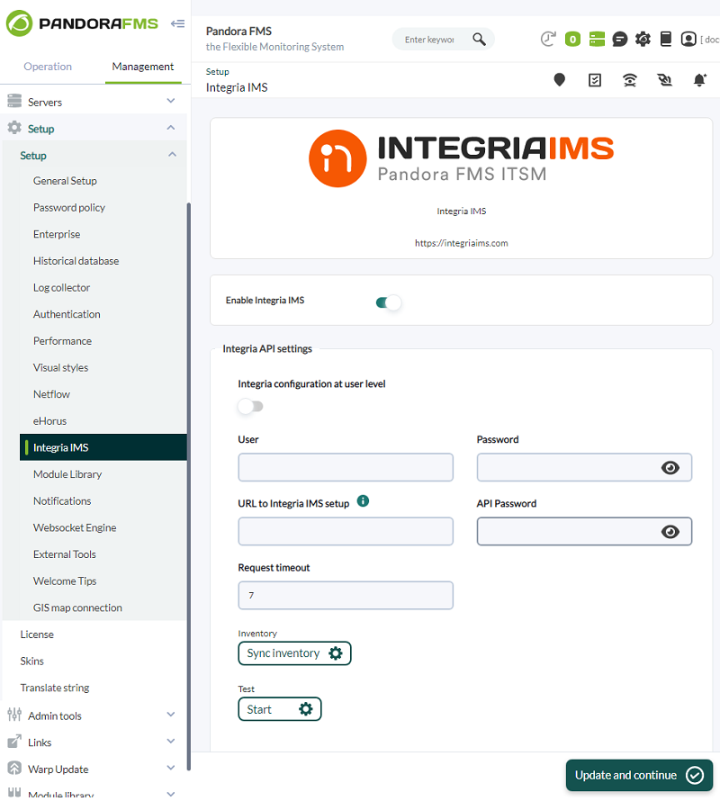This screenshot has height=801, width=720.
Task: Click the info icon beside URL label
Action: (363, 501)
